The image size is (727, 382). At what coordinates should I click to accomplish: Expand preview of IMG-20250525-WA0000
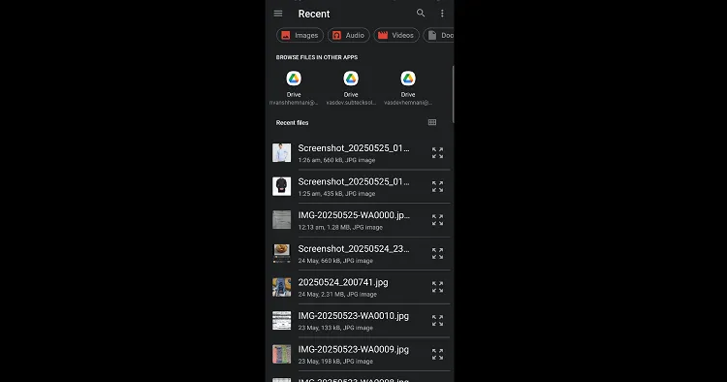[x=438, y=220]
